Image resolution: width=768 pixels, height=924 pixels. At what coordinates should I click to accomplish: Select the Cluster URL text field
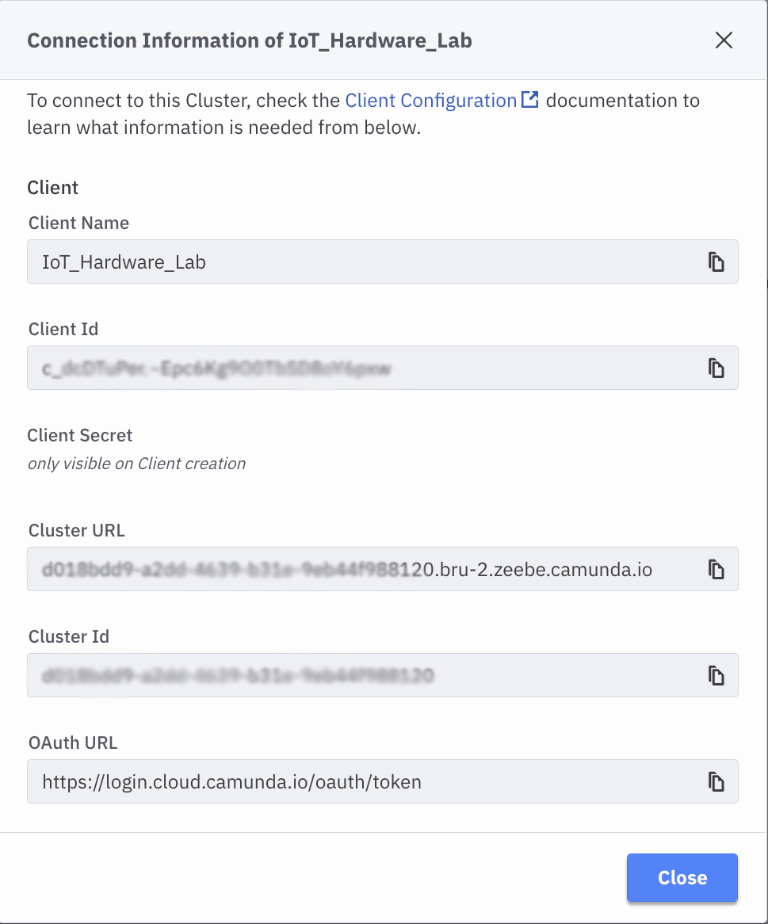[x=357, y=569]
